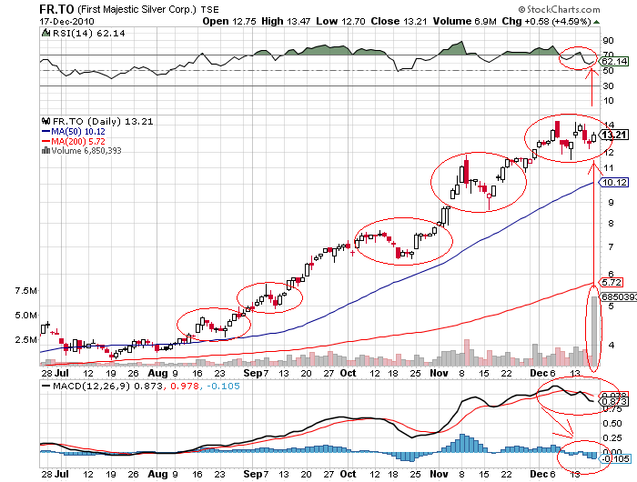Click the candlestick icon beside FR.TO (Daily)
Screen dimensions: 637x482
46,121
